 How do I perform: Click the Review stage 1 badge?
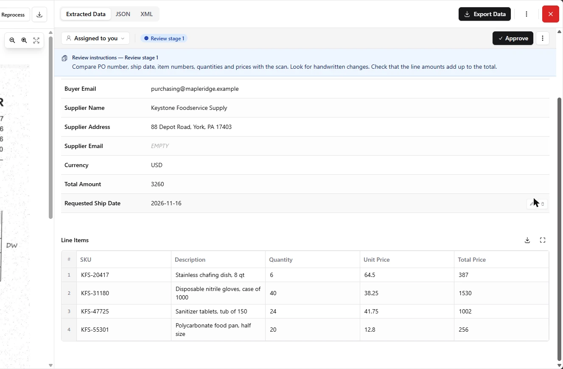pyautogui.click(x=164, y=38)
